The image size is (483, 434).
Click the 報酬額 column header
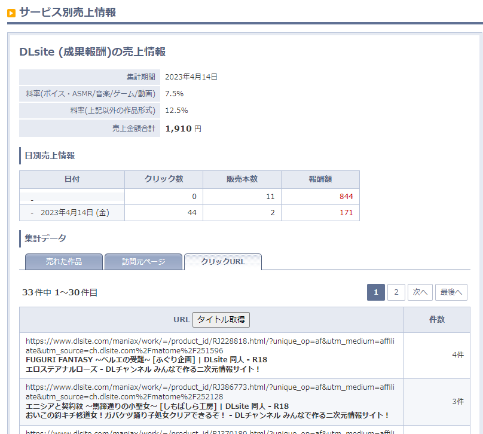(320, 179)
